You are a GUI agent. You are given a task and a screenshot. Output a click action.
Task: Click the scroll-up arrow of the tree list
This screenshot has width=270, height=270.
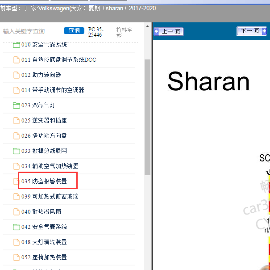(x=147, y=26)
